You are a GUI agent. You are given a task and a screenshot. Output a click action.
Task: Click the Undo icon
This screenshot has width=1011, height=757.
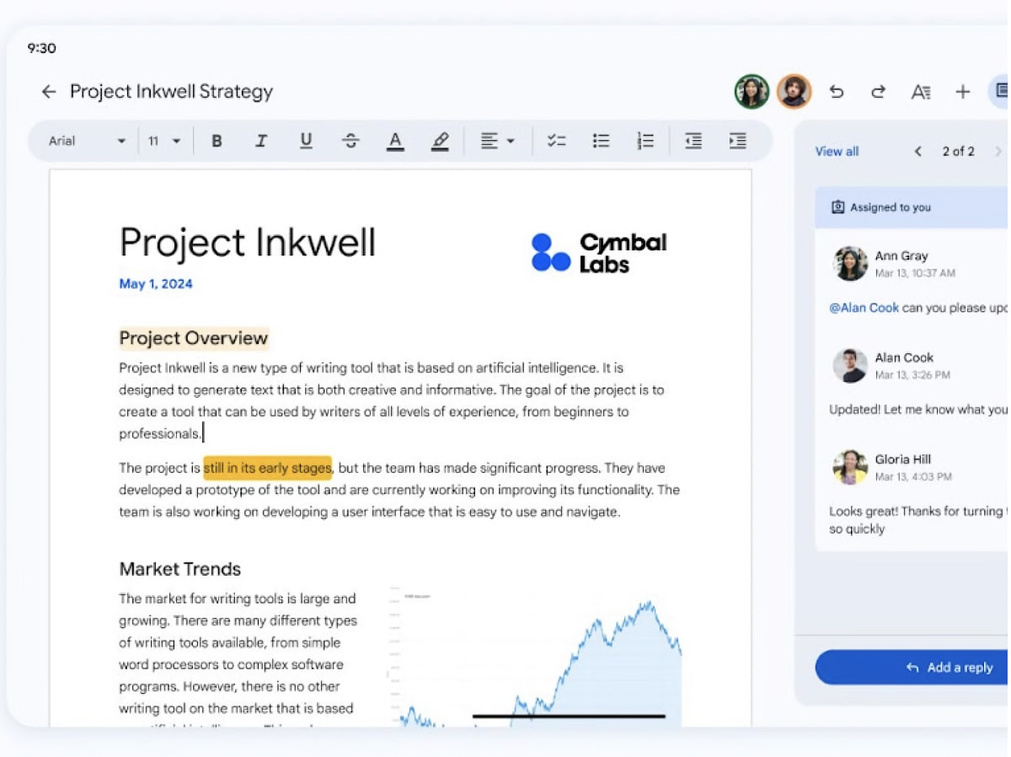pos(837,92)
